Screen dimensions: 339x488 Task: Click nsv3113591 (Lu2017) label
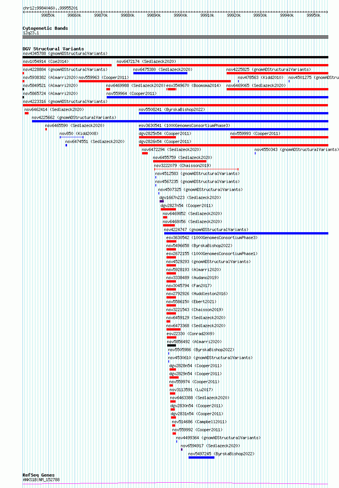click(x=191, y=390)
